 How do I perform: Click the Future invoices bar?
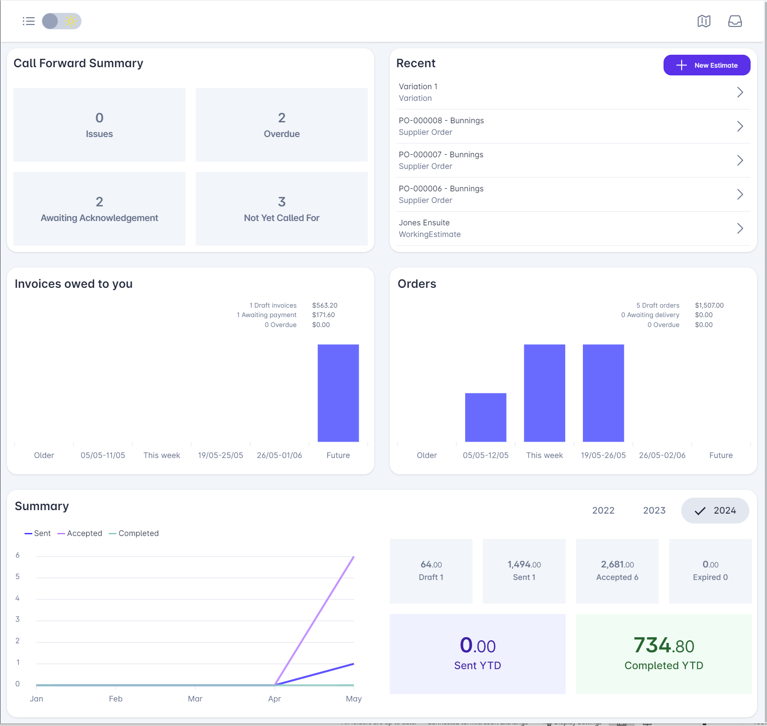(x=338, y=393)
